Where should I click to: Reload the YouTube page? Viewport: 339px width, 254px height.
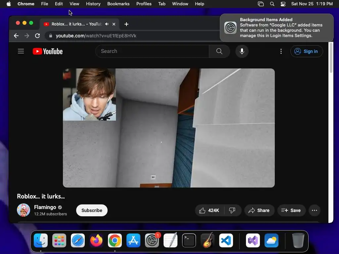37,36
